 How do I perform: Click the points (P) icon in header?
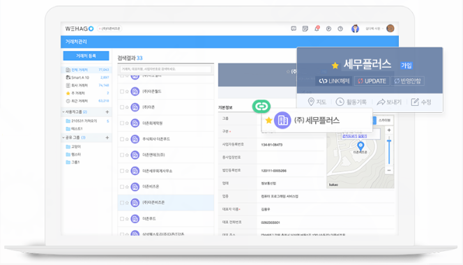pyautogui.click(x=328, y=29)
